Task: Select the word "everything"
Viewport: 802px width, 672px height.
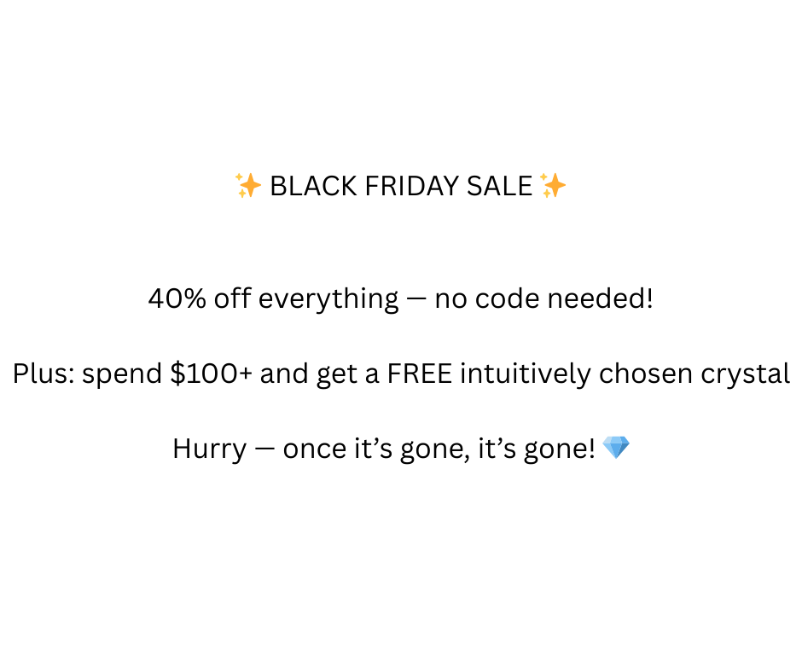Action: 328,299
